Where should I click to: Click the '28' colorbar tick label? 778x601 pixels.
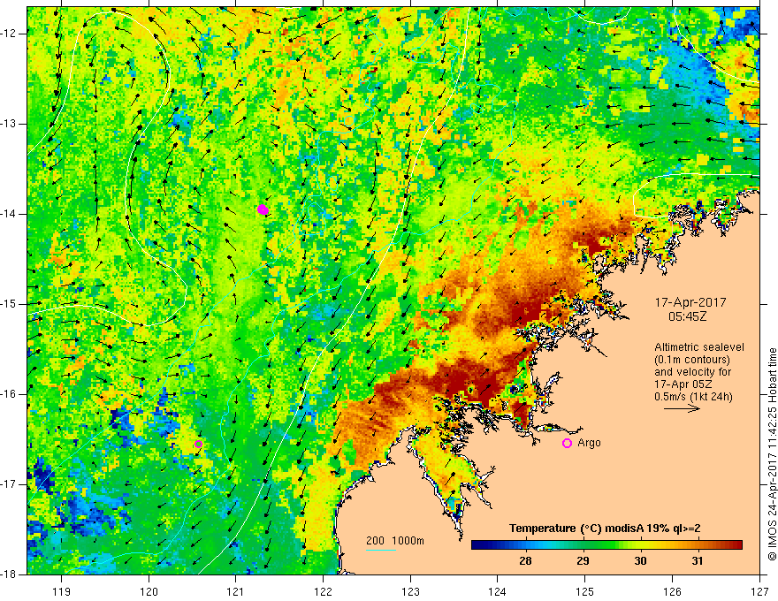525,561
